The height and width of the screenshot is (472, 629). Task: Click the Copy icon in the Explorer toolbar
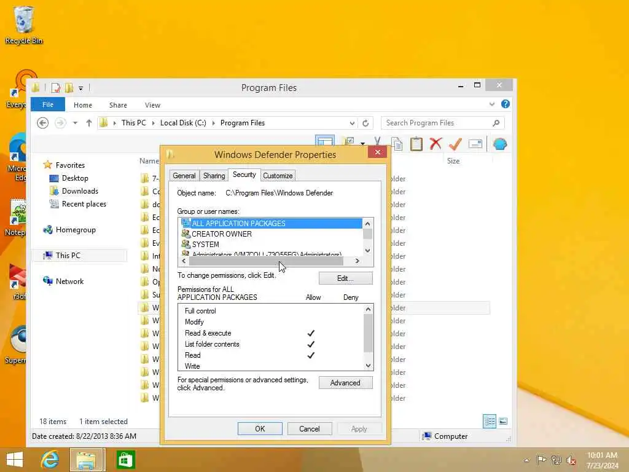click(x=397, y=144)
